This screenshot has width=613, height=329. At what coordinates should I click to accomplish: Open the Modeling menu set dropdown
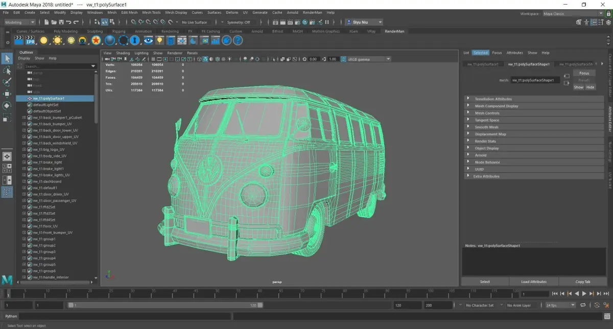click(x=19, y=22)
